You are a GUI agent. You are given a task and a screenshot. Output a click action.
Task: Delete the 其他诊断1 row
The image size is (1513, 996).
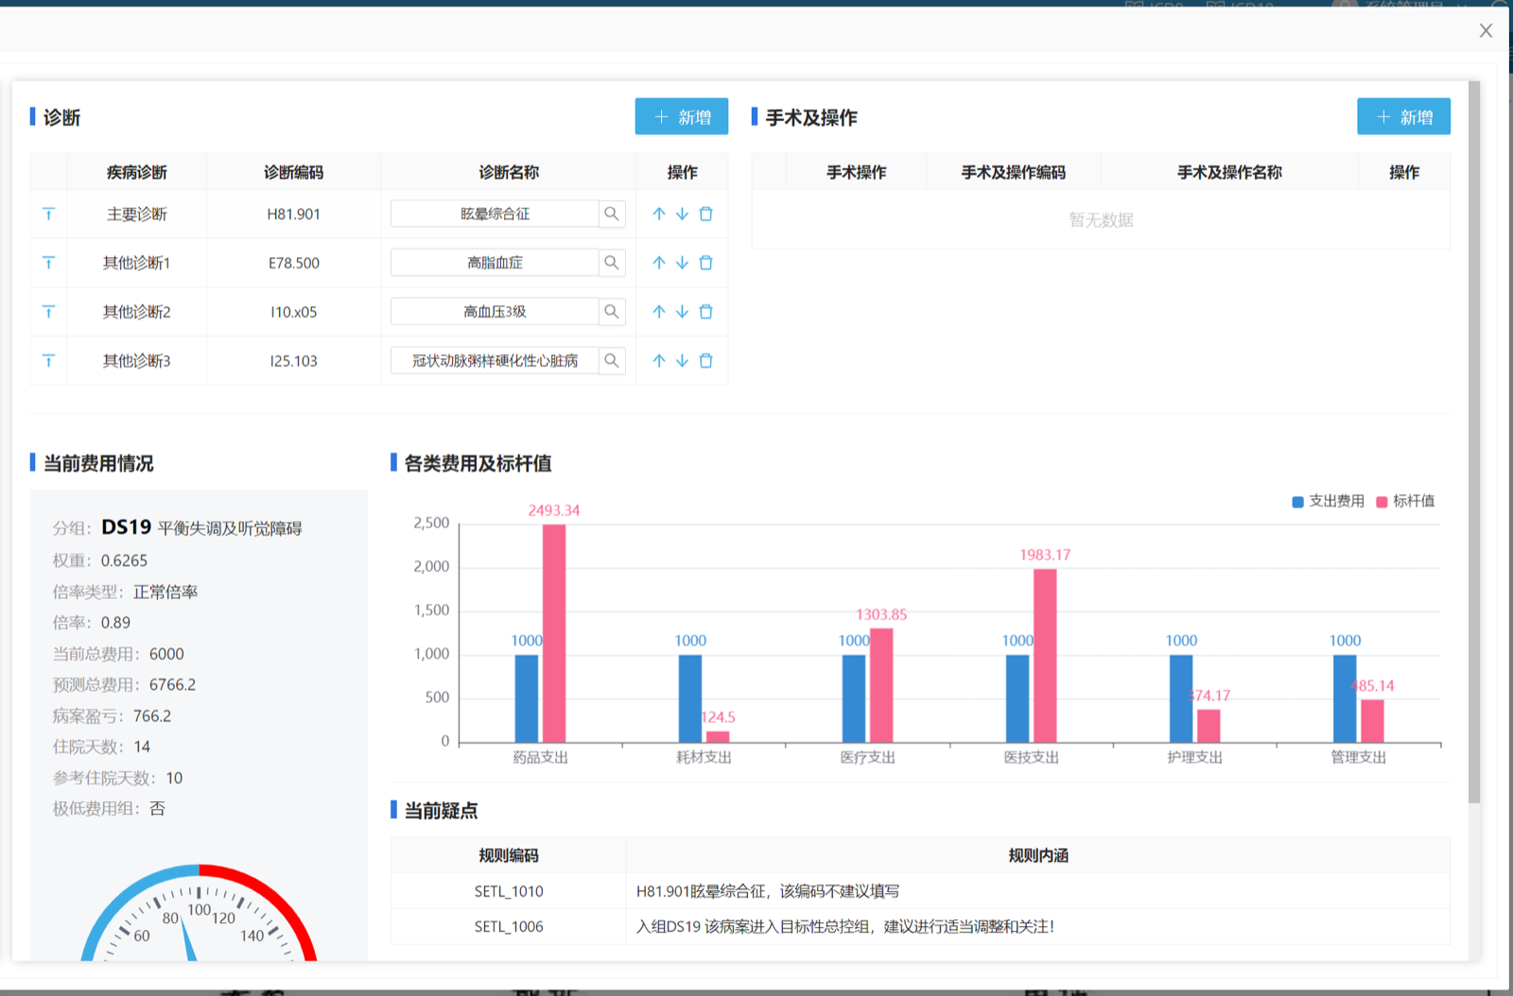705,263
